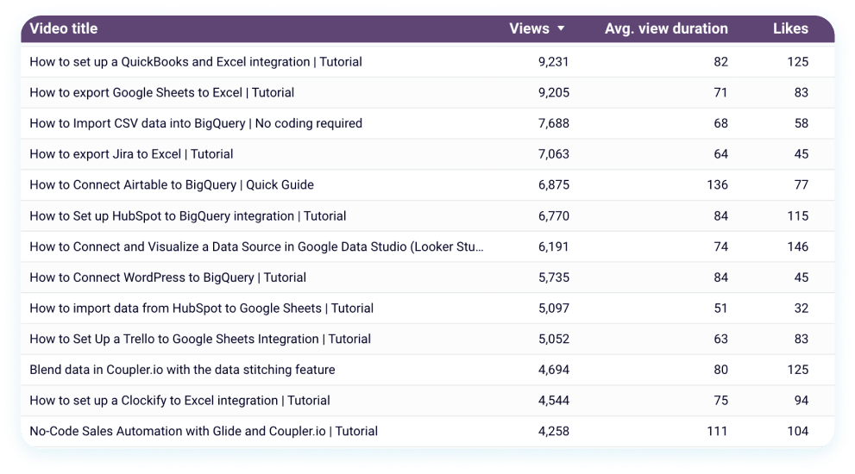
Task: Click the Trello to Google Sheets Integration row
Action: point(200,340)
